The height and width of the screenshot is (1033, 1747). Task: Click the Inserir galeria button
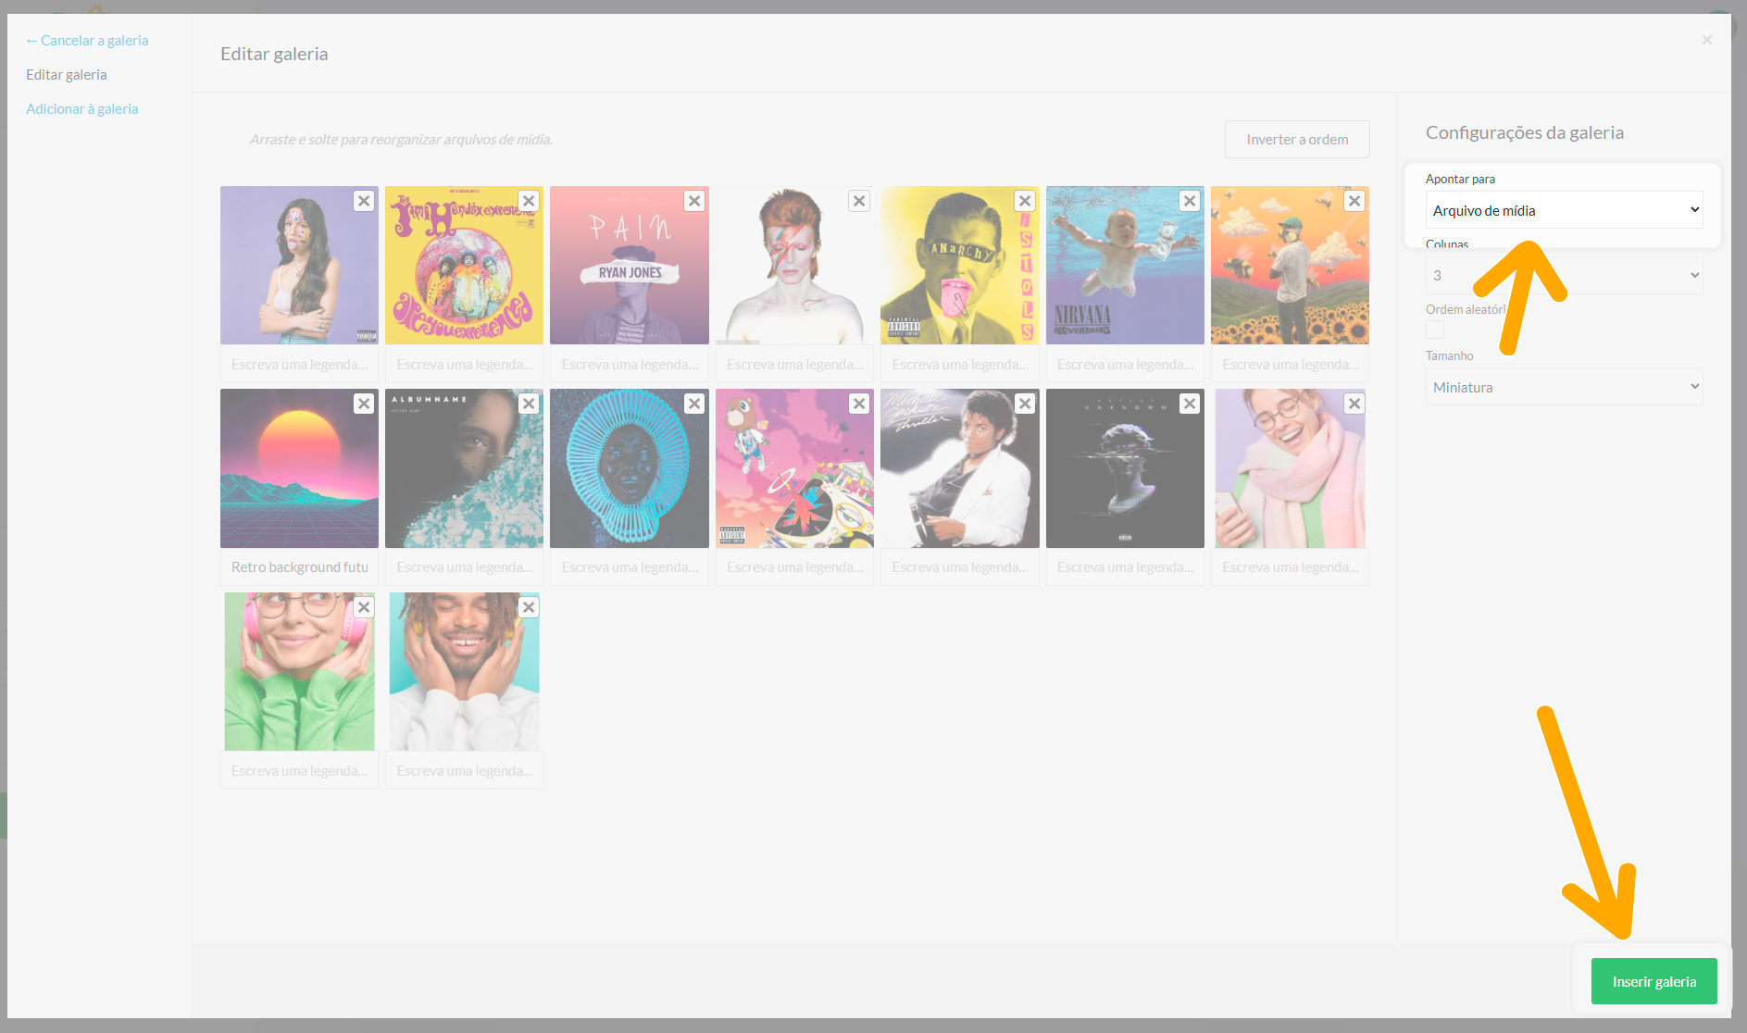(1653, 981)
